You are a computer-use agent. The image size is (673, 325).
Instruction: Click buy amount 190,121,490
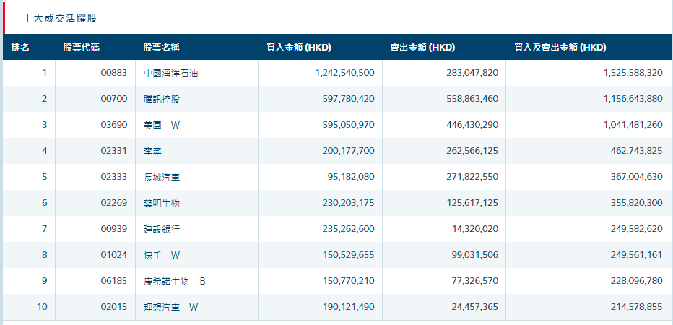tap(349, 307)
